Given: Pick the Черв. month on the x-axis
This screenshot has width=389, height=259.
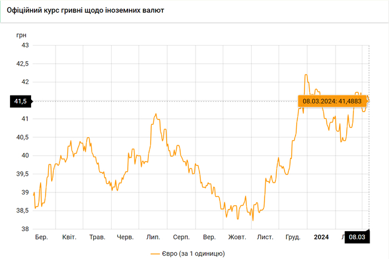Looking at the screenshot, I should point(125,237).
